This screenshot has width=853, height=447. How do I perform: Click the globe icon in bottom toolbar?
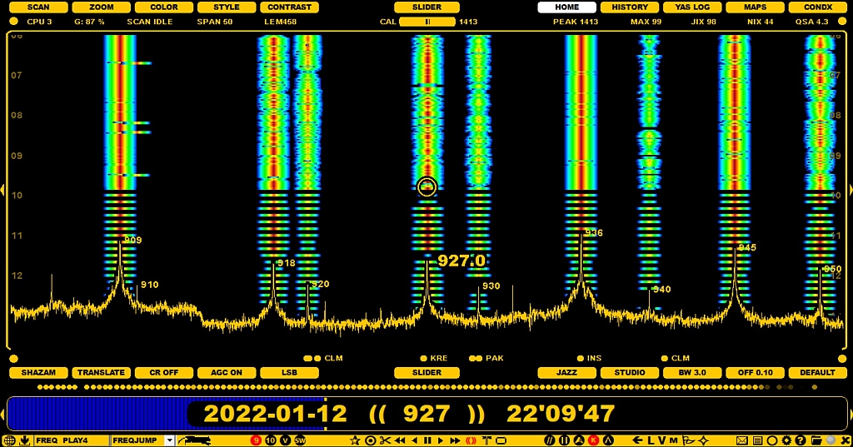click(9, 440)
